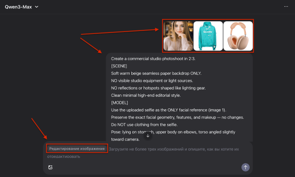Viewport: 295px width, 177px height.
Task: Click the scroll-to-bottom down arrow button
Action: (148, 136)
